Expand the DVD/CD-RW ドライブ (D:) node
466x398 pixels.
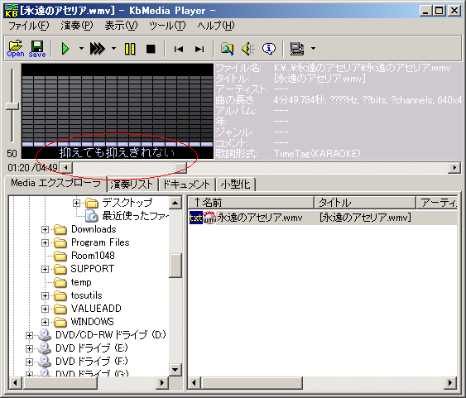coord(29,335)
